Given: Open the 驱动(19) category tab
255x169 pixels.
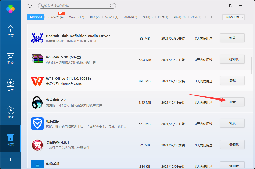Looking at the screenshot, I should point(179,17).
